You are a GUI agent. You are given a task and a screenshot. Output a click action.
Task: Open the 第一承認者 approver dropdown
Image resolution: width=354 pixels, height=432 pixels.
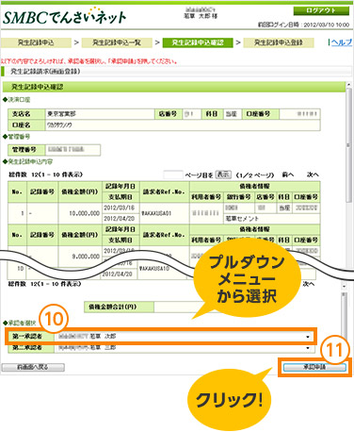coord(185,337)
